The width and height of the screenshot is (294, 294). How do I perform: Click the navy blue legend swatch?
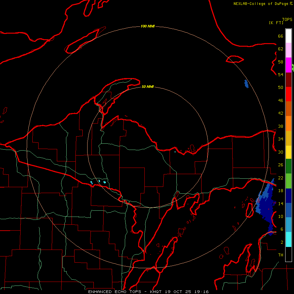point(288,196)
